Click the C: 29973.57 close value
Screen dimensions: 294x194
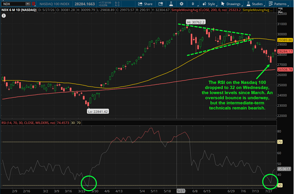click(x=125, y=10)
